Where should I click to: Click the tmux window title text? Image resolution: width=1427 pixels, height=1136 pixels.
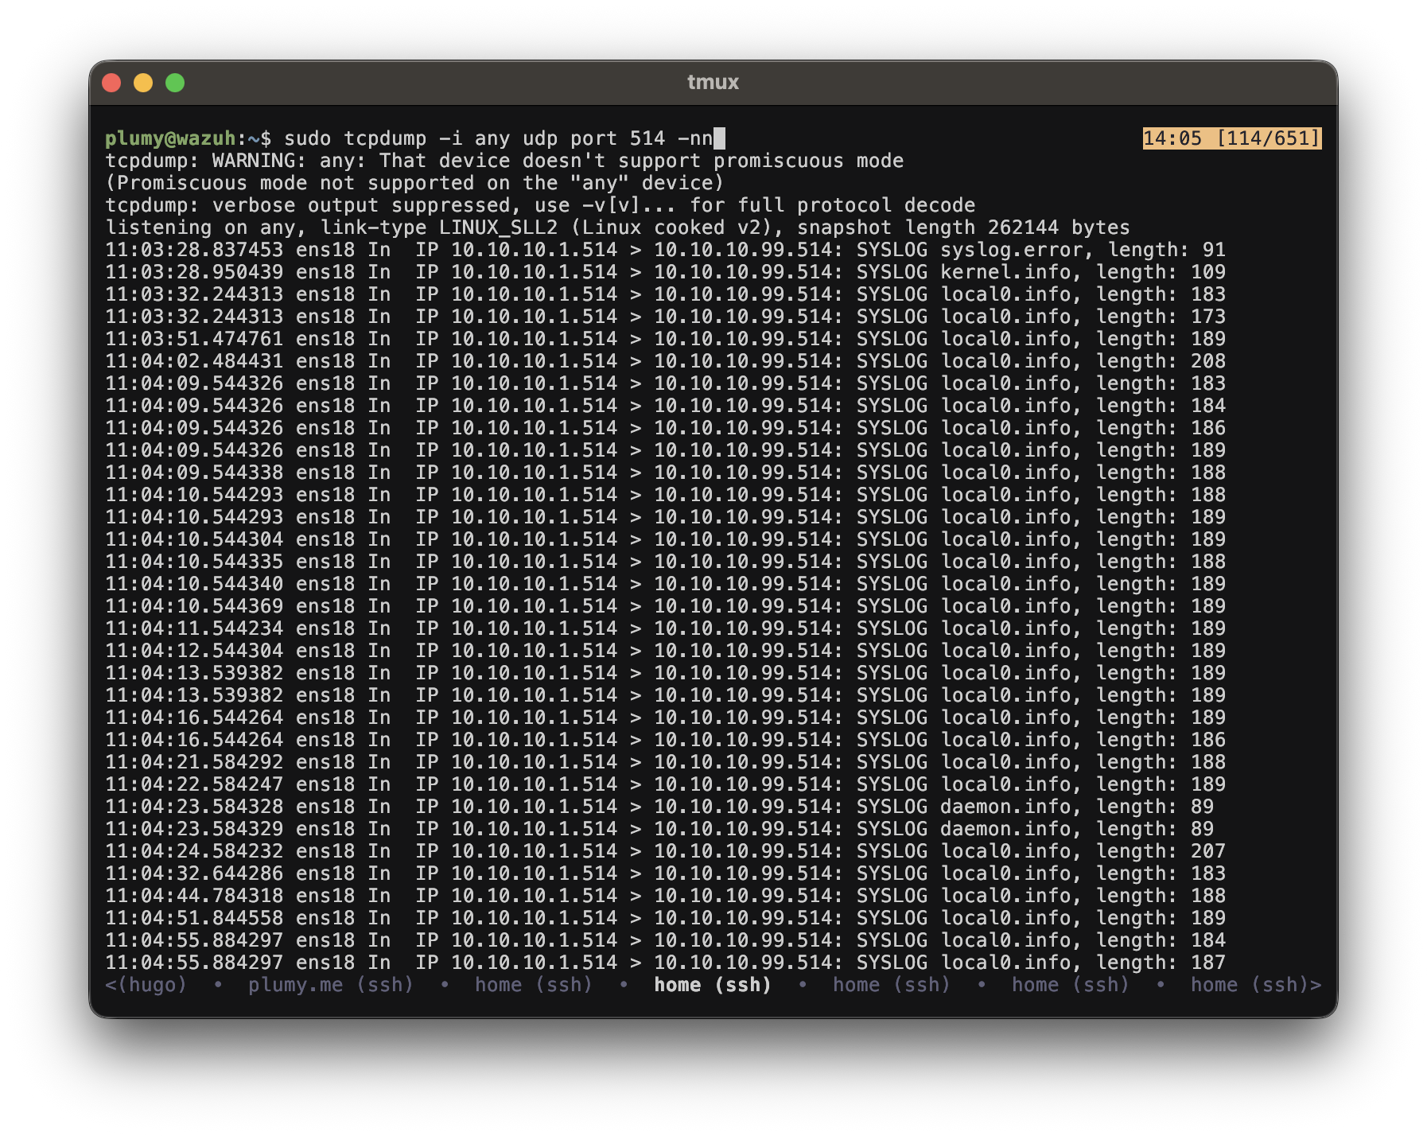click(x=713, y=82)
